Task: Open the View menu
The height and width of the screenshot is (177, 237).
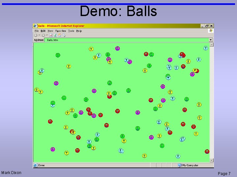Action: click(50, 31)
